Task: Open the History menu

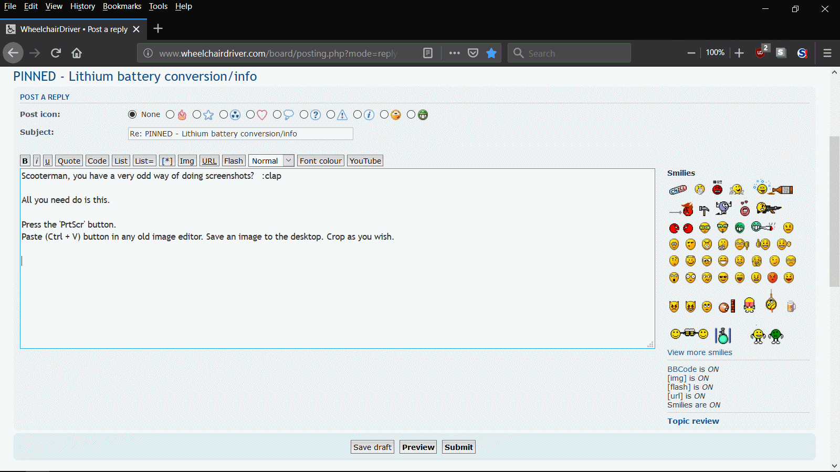Action: click(82, 6)
